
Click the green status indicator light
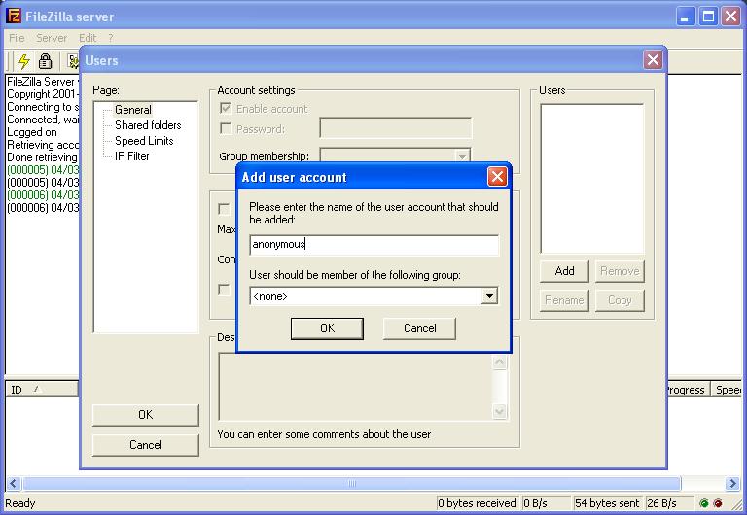703,503
